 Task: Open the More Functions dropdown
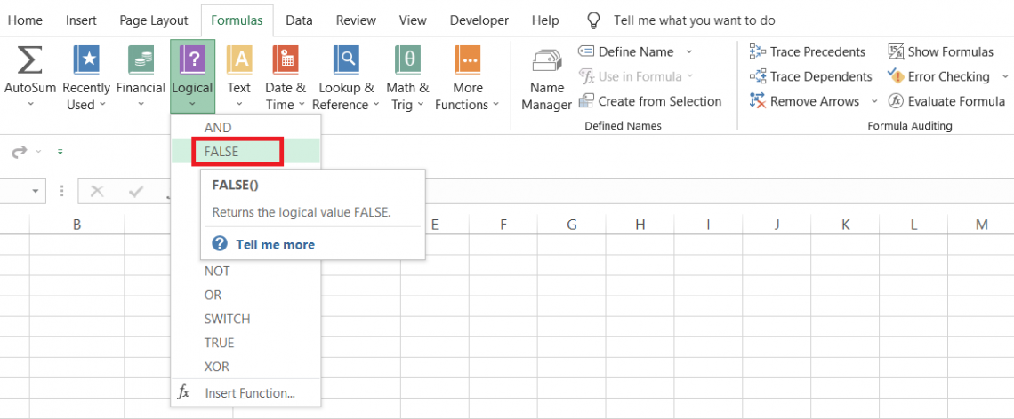[x=467, y=78]
